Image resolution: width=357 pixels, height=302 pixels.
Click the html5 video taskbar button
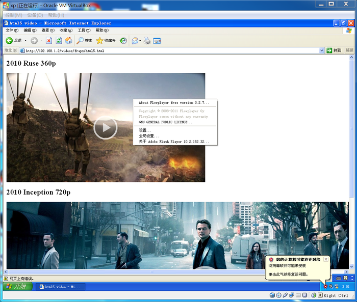coord(61,287)
